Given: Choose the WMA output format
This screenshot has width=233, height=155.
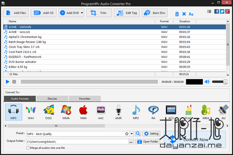Looking at the screenshot, I should (66, 112).
